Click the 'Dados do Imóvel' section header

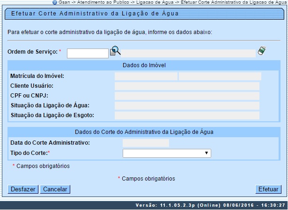[x=144, y=65]
